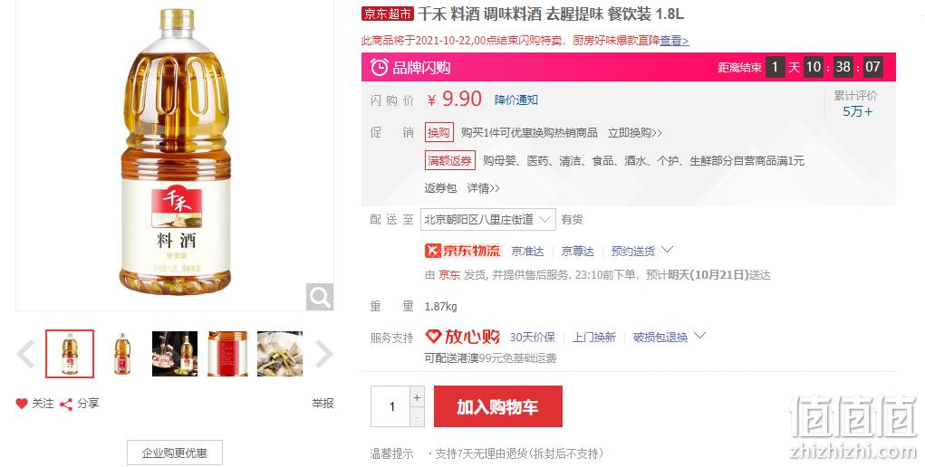This screenshot has height=467, width=925.
Task: Click the 分享 share icon
Action: (x=66, y=404)
